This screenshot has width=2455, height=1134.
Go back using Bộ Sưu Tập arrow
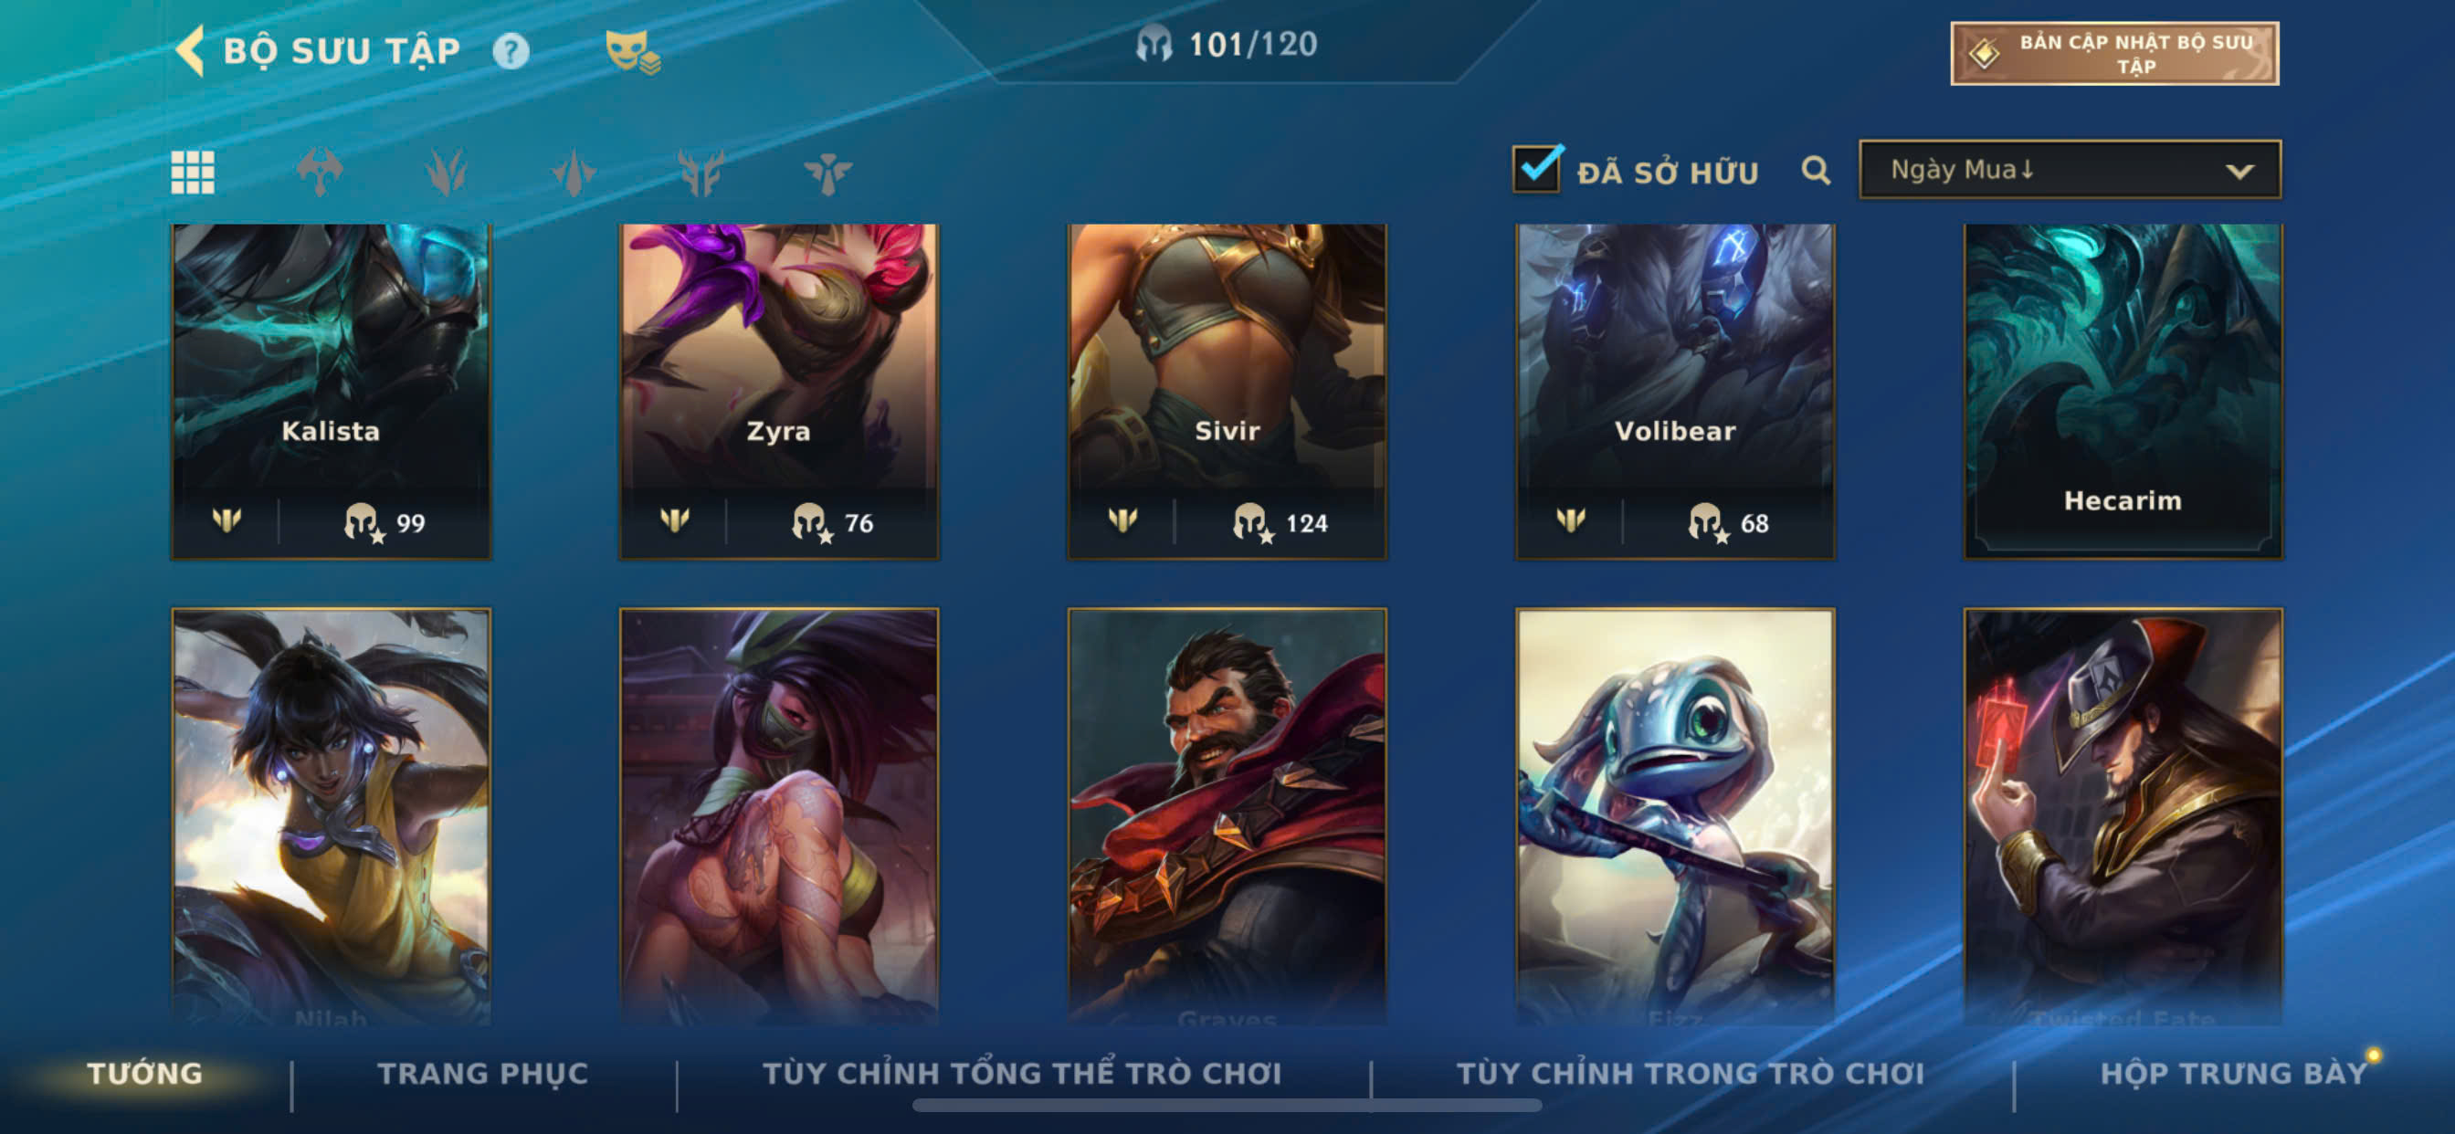191,49
